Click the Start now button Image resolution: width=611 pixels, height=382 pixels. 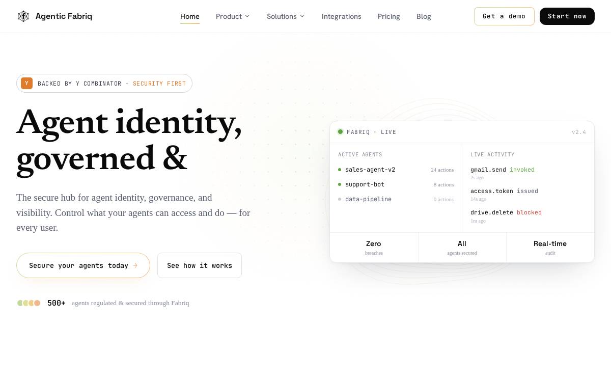click(567, 16)
